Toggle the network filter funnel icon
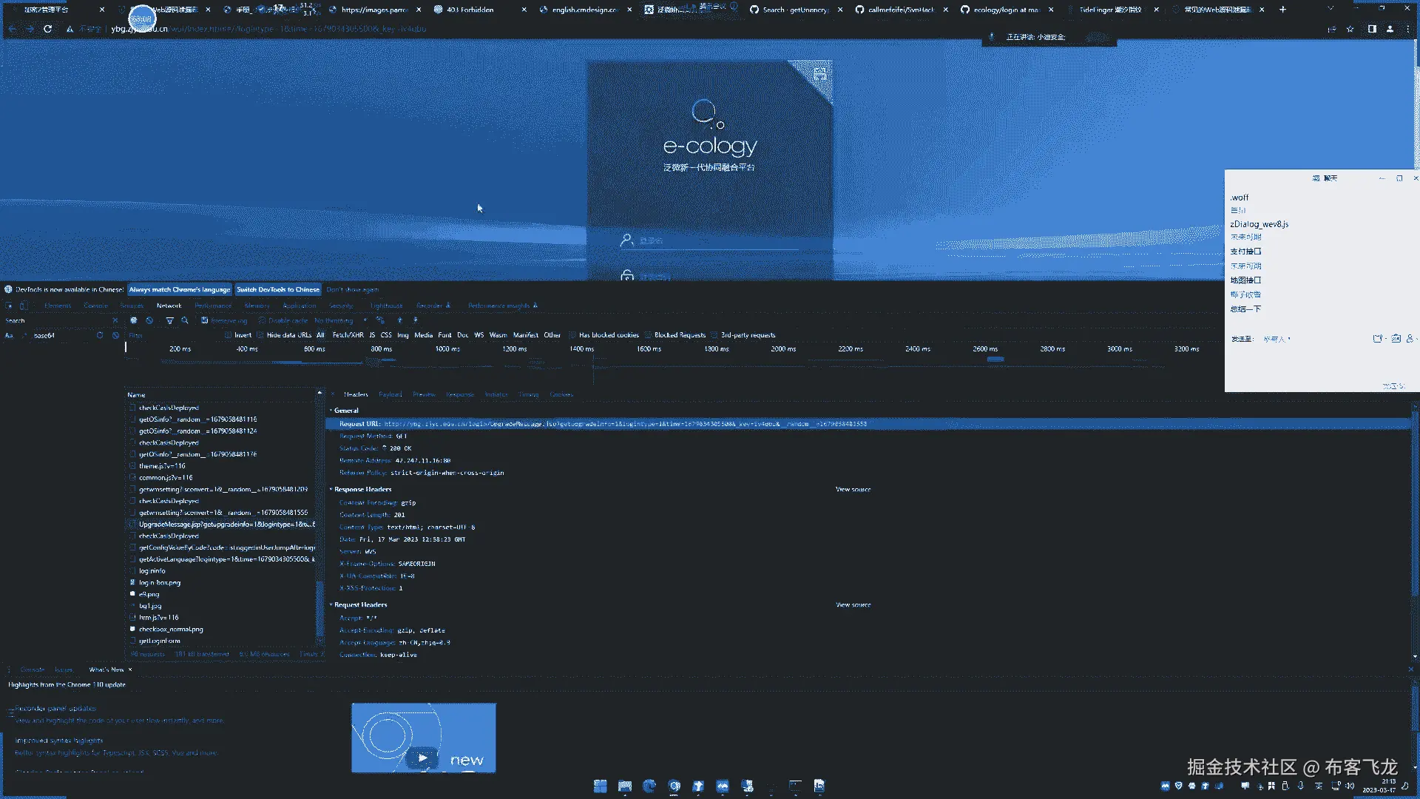1420x799 pixels. [169, 320]
